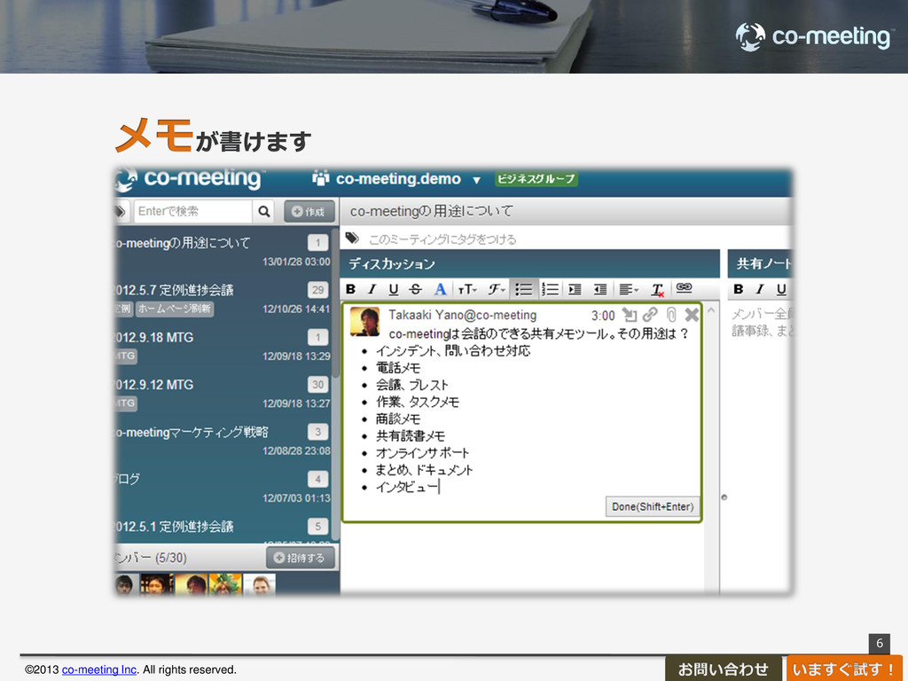Click the ビジネスグループ badge

coord(536,179)
